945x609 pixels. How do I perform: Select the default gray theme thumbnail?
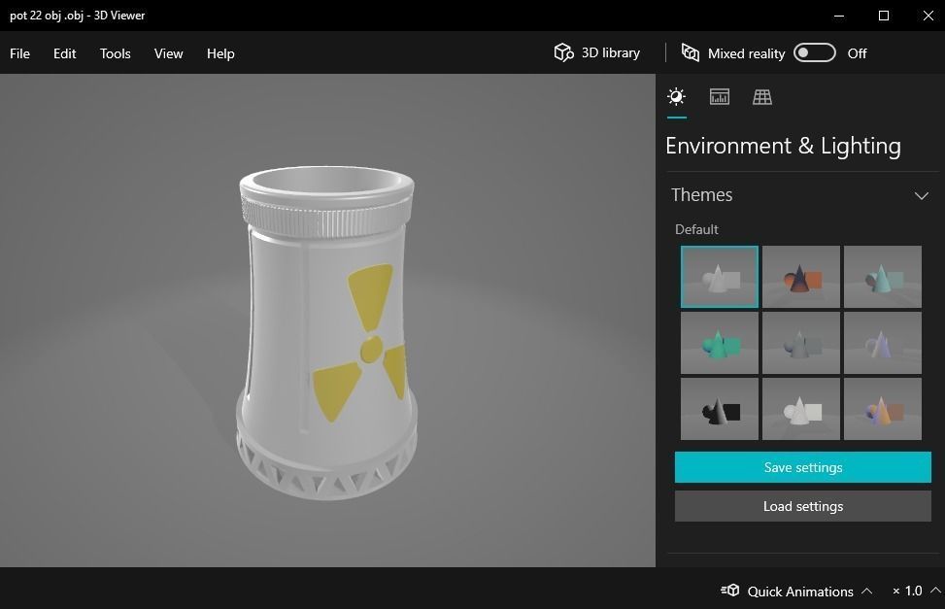pyautogui.click(x=719, y=277)
